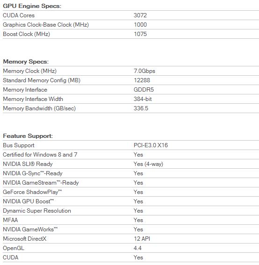The height and width of the screenshot is (265, 259).
Task: Select the Memory Clock value 7.0Gbps
Action: [144, 71]
